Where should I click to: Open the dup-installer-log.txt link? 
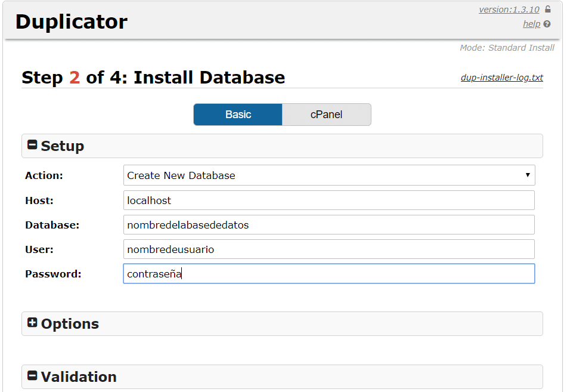click(x=502, y=78)
